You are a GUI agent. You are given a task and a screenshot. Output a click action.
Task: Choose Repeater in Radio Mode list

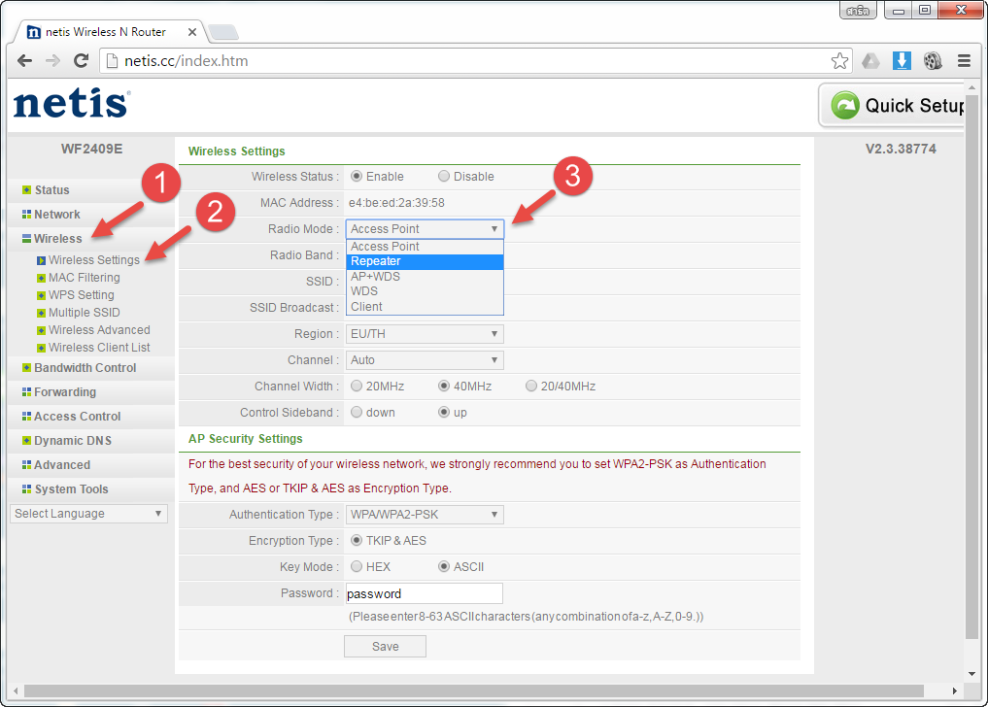[x=425, y=261]
